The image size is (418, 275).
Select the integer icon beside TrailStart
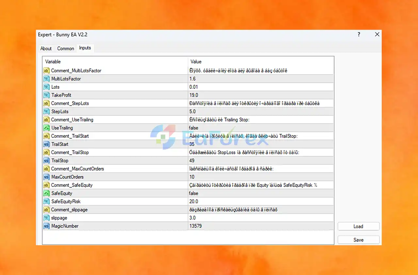[46, 144]
